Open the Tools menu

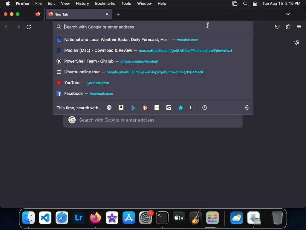[126, 3]
